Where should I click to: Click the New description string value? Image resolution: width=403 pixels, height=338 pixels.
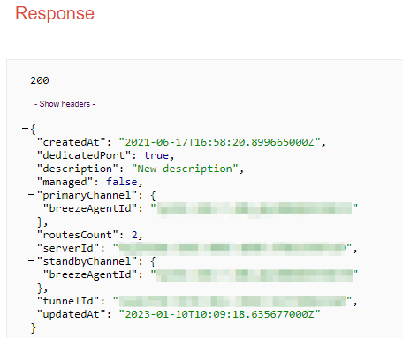pyautogui.click(x=185, y=169)
